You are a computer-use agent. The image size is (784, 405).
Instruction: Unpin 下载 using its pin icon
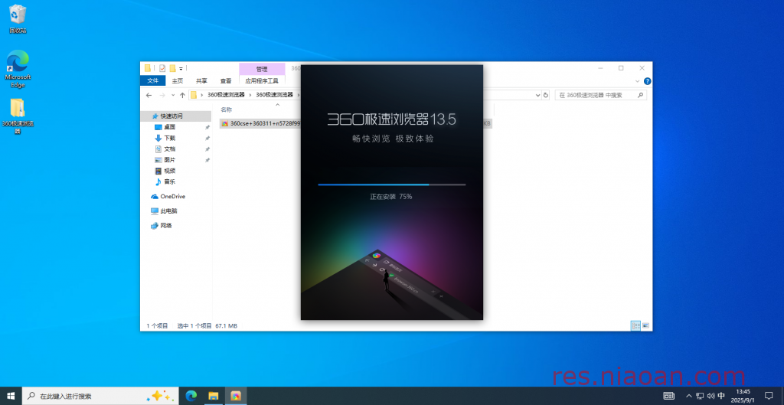(207, 139)
